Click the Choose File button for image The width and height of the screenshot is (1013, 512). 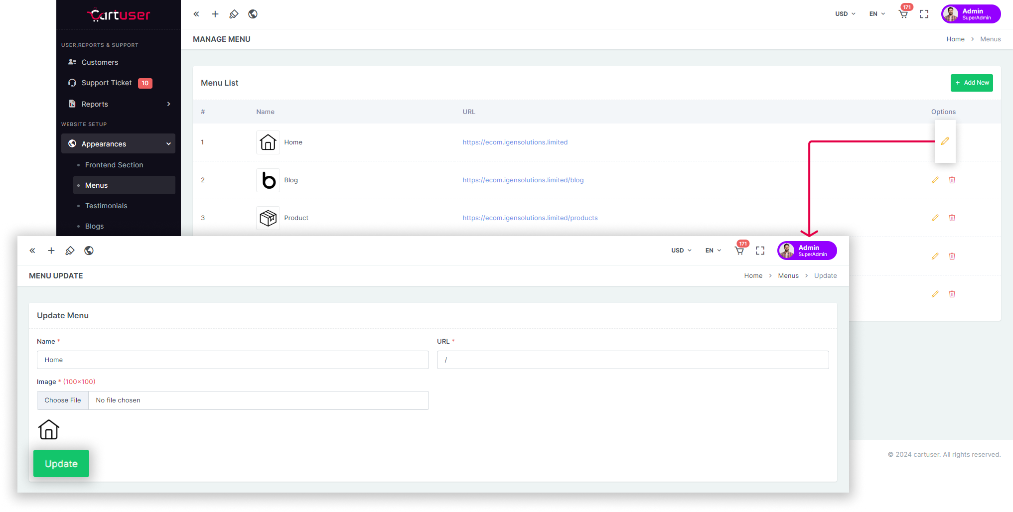click(63, 400)
